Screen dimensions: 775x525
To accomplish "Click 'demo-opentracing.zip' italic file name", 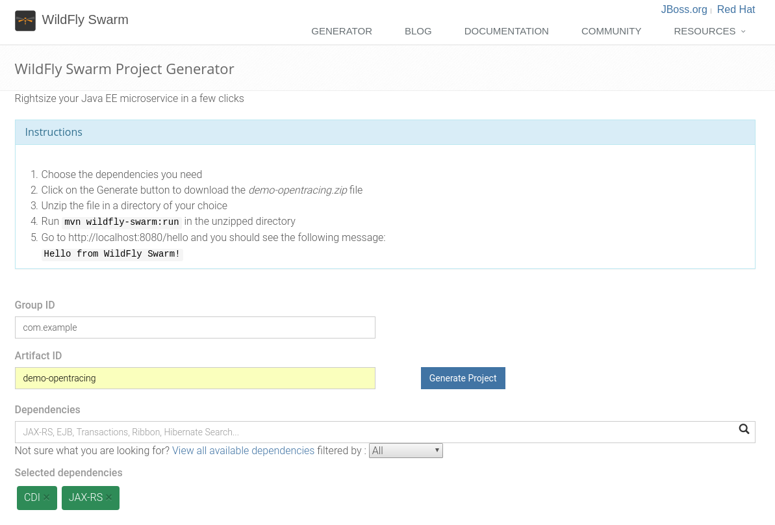I will [x=298, y=190].
